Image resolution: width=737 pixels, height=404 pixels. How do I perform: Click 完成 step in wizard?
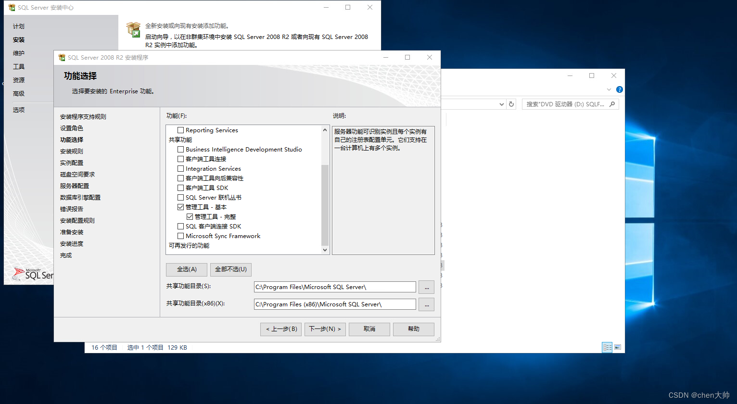(66, 255)
